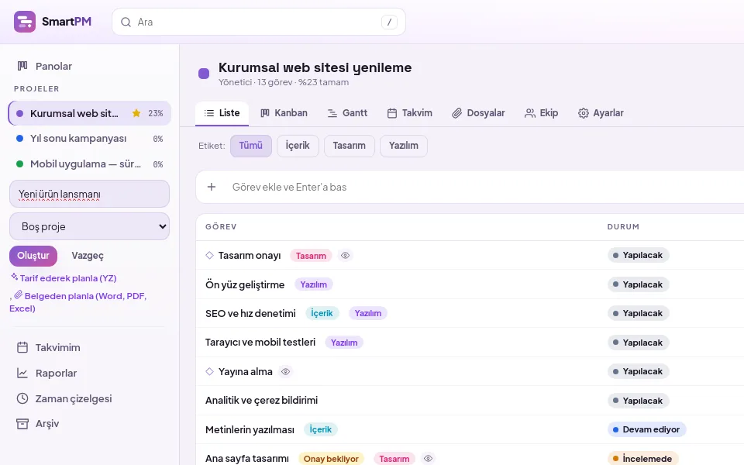
Task: Toggle the eye icon on Tasarım onayı
Action: click(x=346, y=256)
